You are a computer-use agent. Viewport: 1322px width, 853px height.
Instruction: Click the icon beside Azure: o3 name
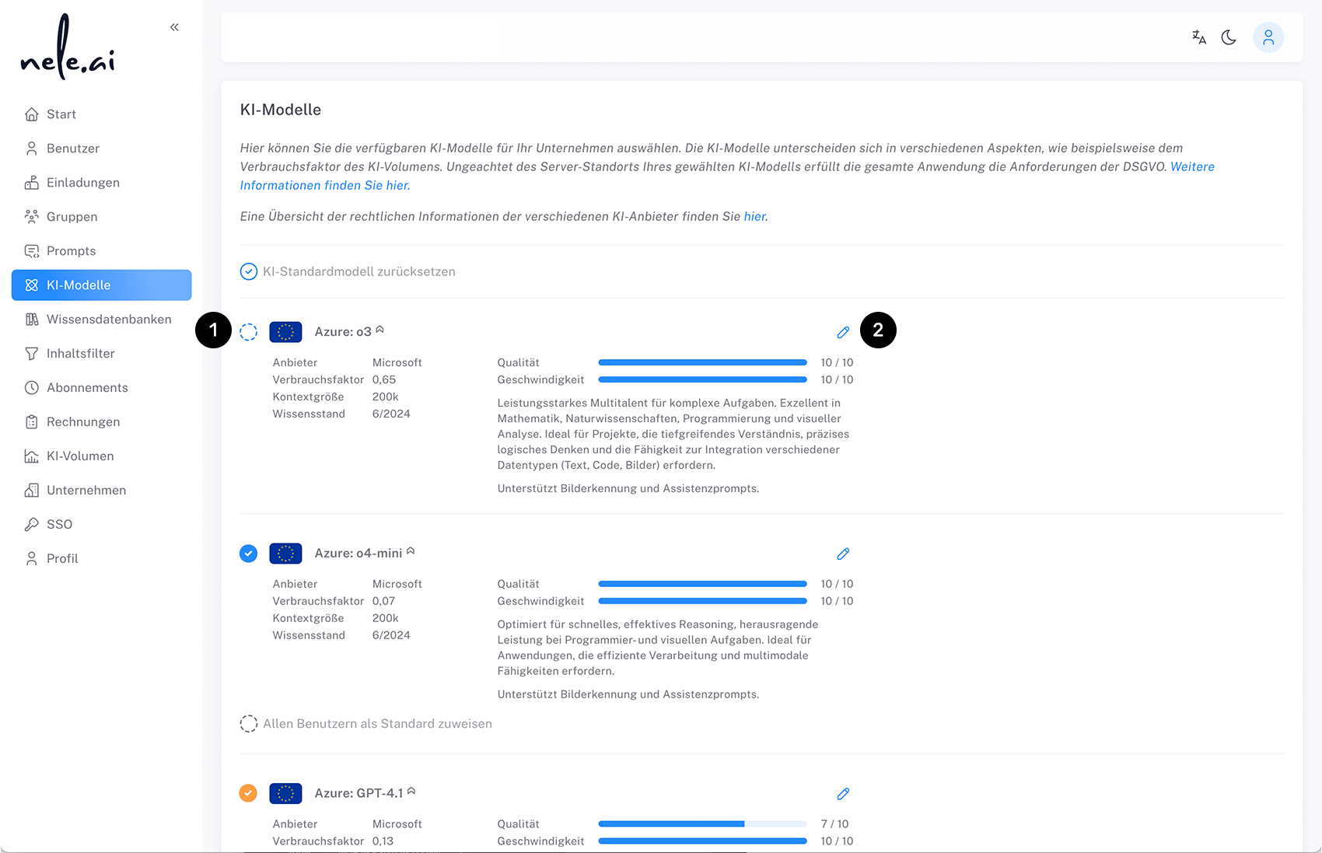379,330
